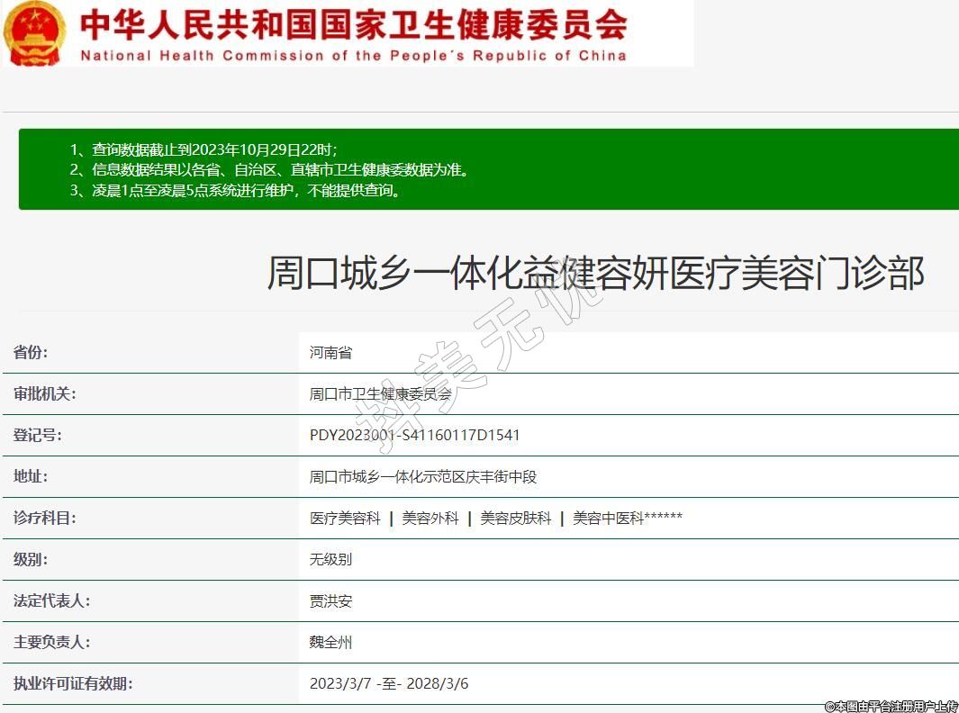Viewport: 959px width, 713px height.
Task: Click the Chinese header title 中华人民共和国国家卫生健康委员会
Action: tap(353, 24)
